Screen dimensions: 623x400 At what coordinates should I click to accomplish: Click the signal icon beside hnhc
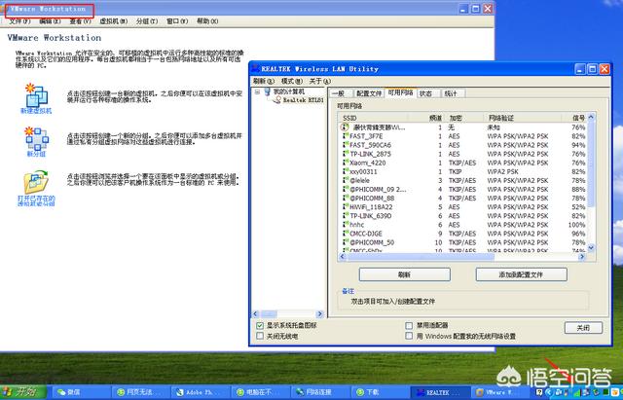346,225
